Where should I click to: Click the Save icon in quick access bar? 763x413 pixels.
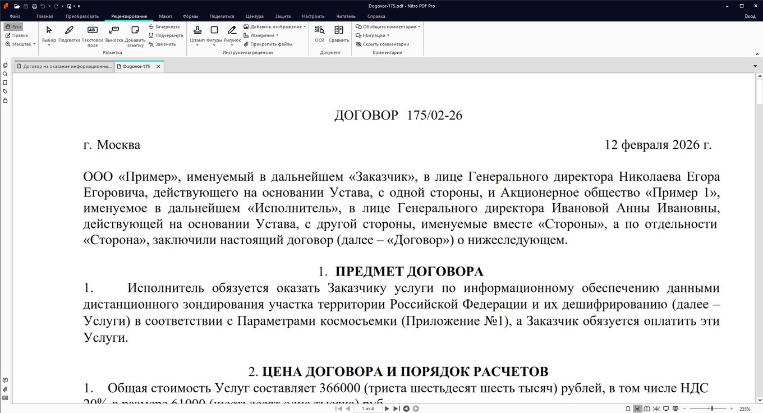[x=26, y=6]
